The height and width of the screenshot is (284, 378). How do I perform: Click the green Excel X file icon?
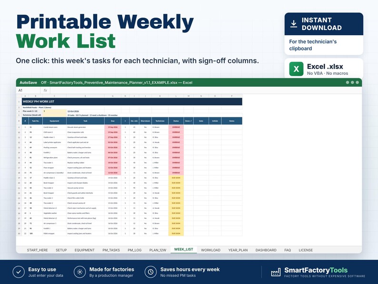coord(296,69)
